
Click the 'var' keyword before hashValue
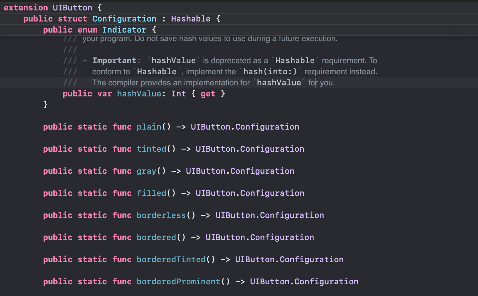[x=105, y=94]
